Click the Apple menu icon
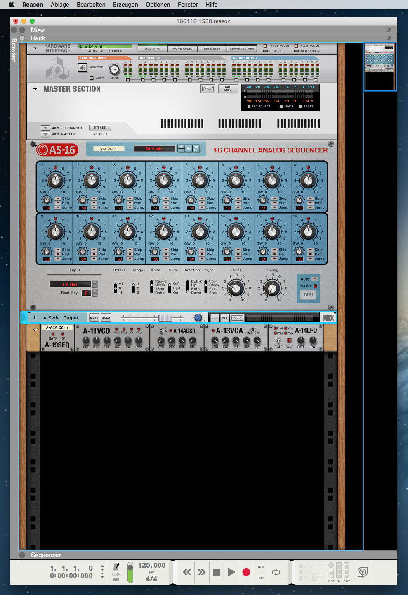 click(x=11, y=5)
